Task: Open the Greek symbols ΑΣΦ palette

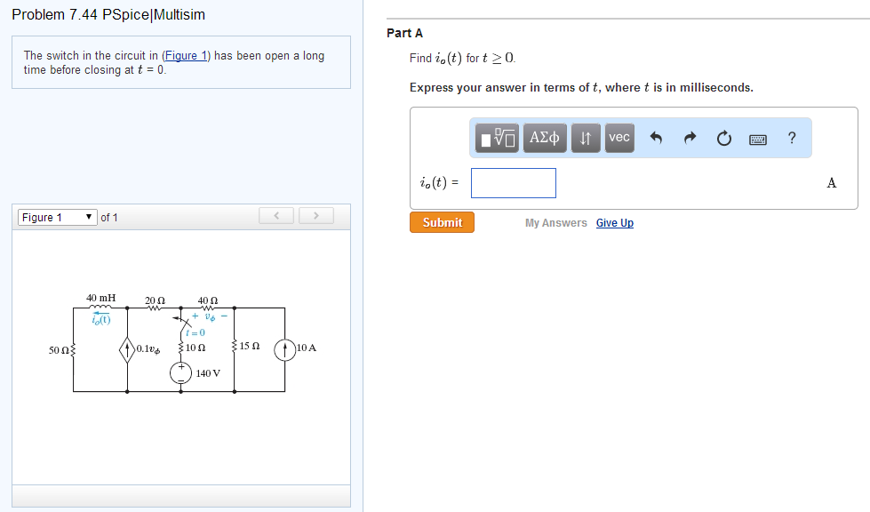Action: [x=544, y=138]
